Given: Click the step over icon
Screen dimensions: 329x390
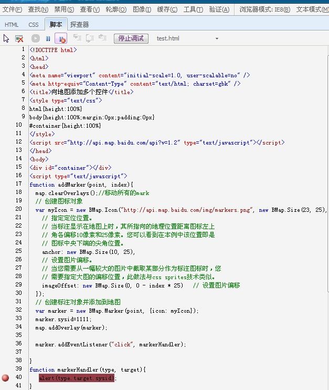Looking at the screenshot, I should click(x=90, y=38).
